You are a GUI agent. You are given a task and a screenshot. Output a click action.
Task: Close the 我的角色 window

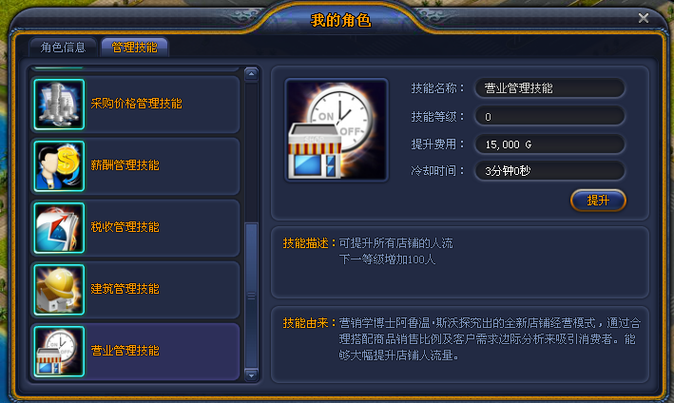tap(644, 18)
